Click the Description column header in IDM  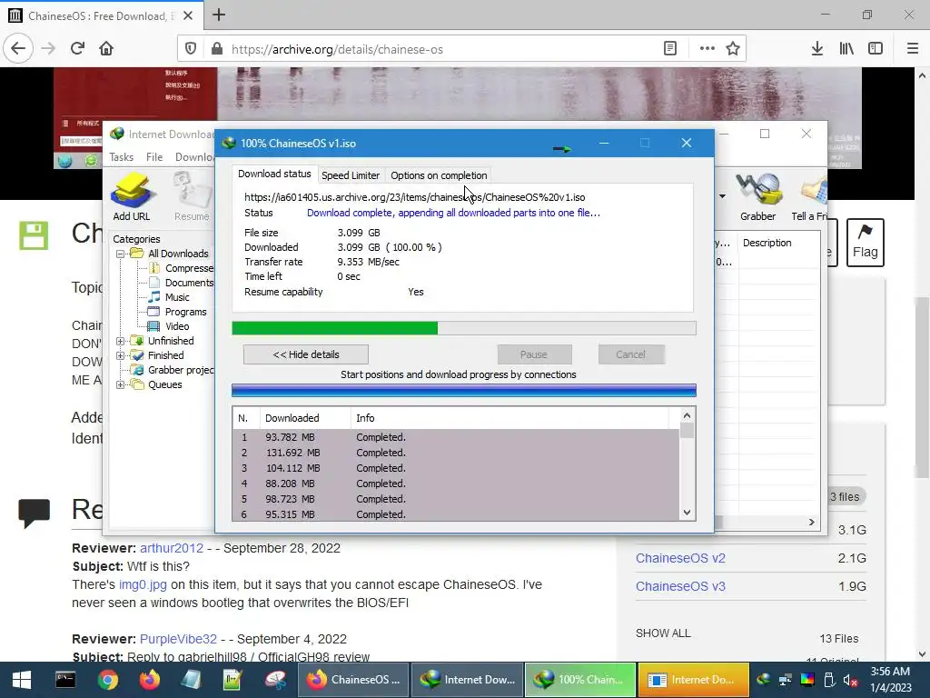coord(778,243)
